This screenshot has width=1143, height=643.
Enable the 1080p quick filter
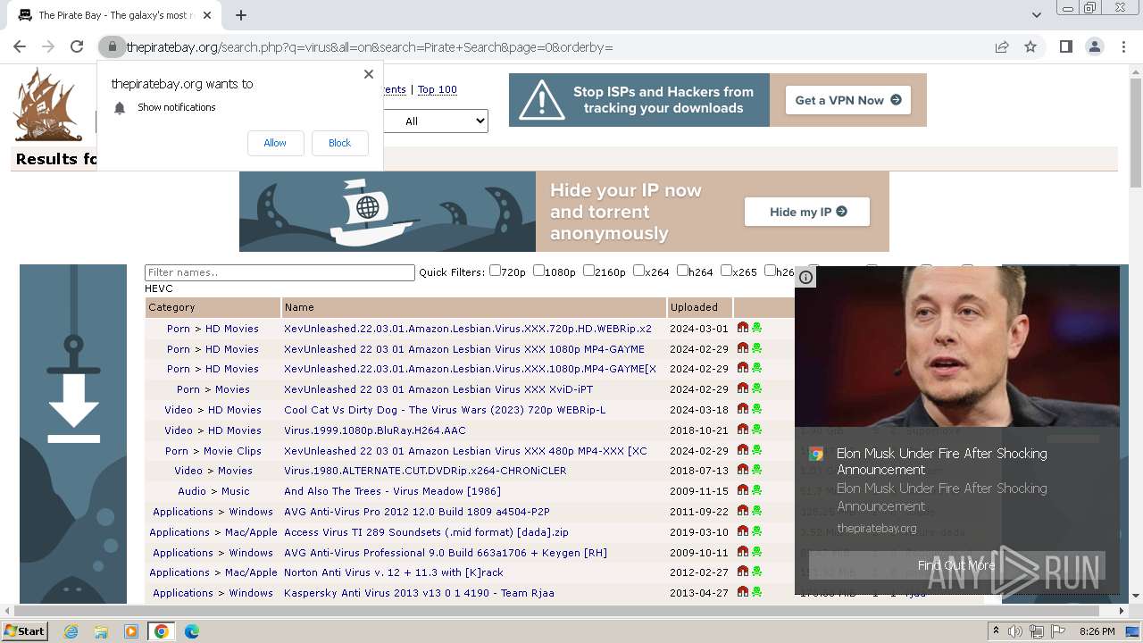538,271
